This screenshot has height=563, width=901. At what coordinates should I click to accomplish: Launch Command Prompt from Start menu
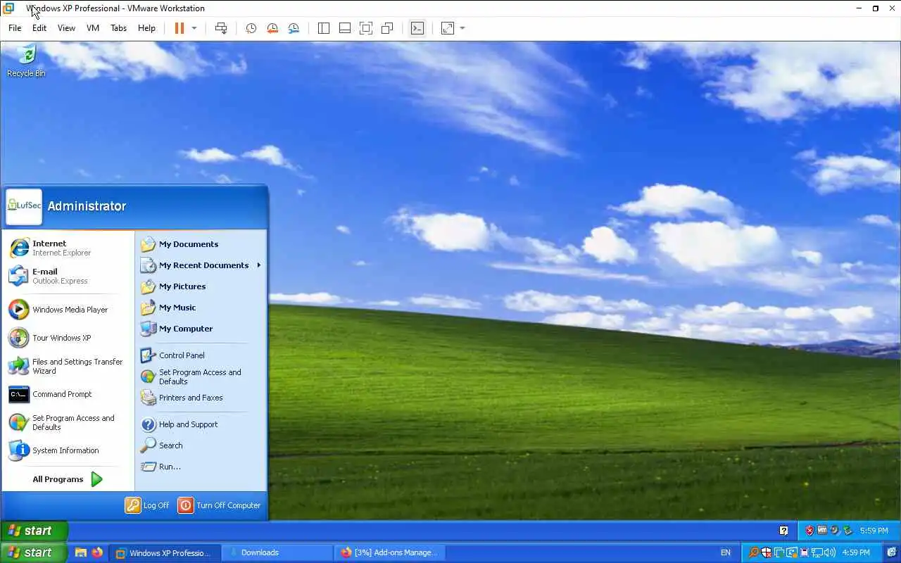tap(69, 394)
